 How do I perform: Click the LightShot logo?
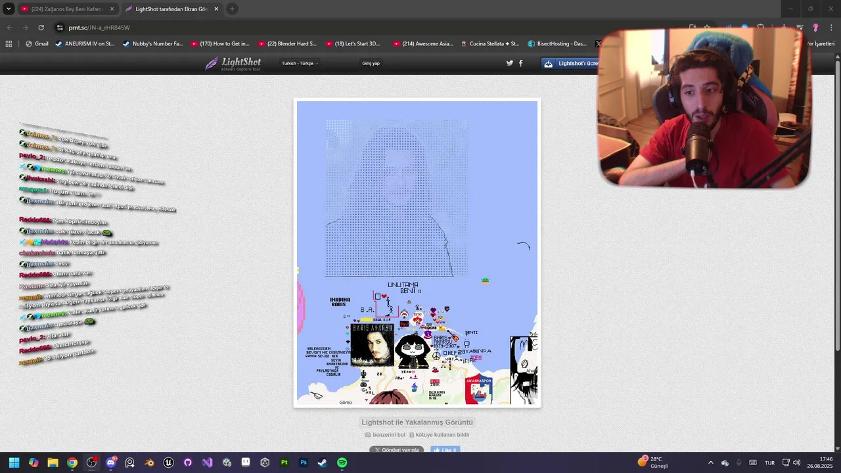pyautogui.click(x=233, y=64)
